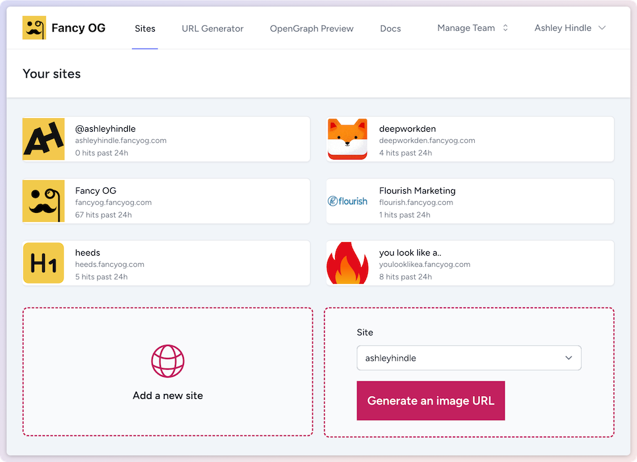Open the Site select box showing ashleyhindle
Image resolution: width=637 pixels, height=462 pixels.
click(x=469, y=358)
